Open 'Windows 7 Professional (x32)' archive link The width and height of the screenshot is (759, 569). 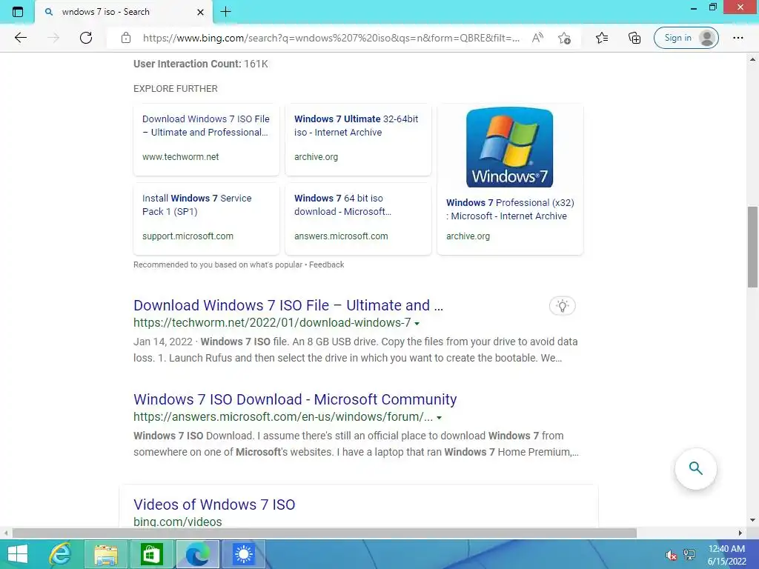tap(510, 210)
